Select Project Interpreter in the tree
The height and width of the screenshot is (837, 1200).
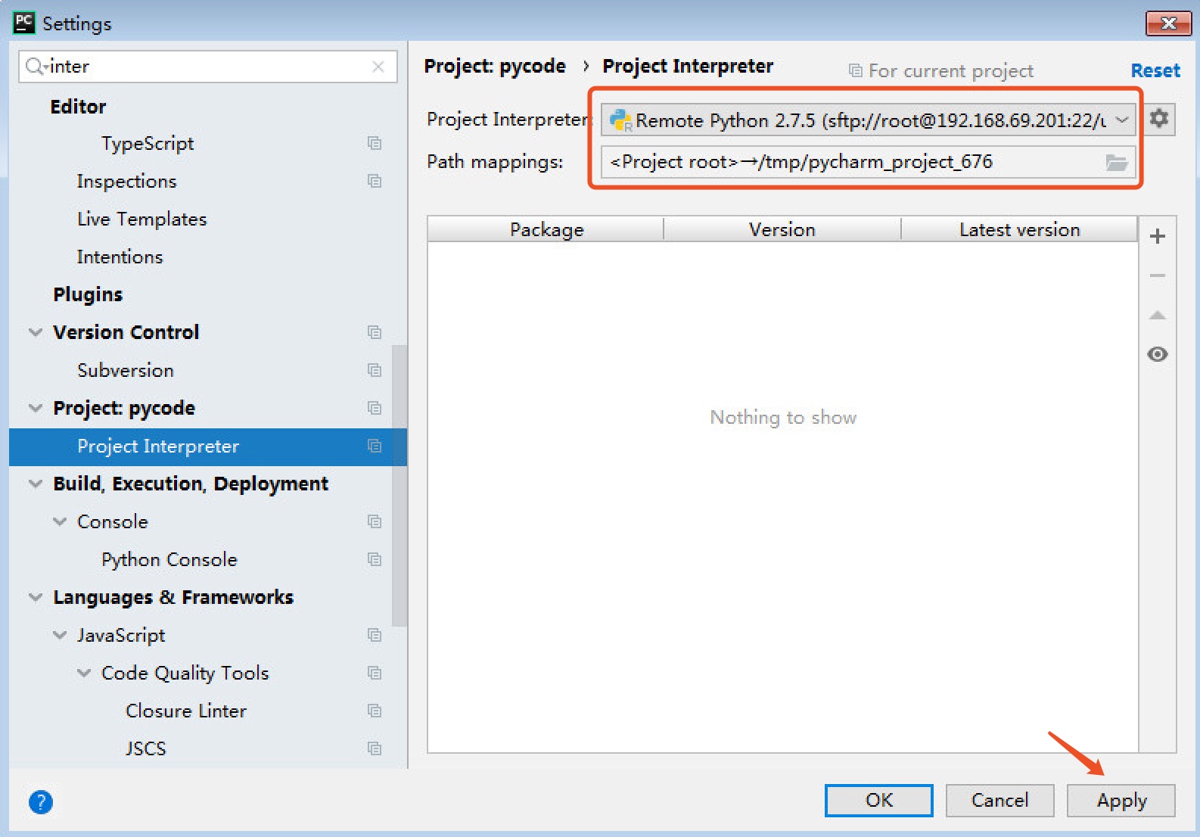click(208, 447)
